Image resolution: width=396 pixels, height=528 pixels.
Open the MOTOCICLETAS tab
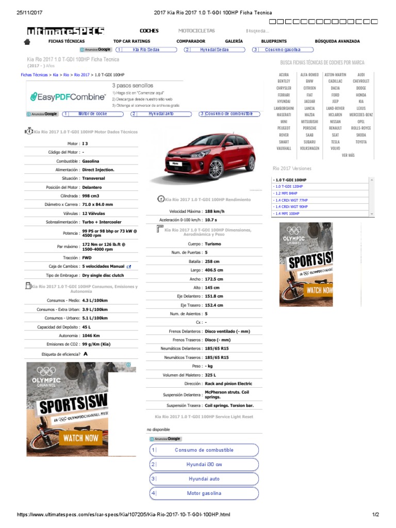(x=196, y=30)
